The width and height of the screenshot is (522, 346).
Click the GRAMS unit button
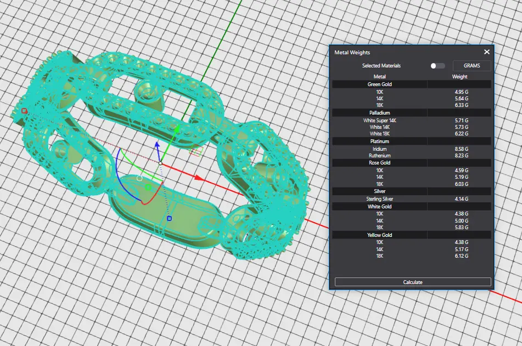[x=472, y=66]
